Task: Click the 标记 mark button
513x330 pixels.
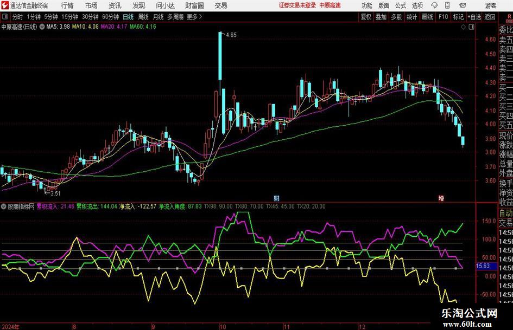Action: (458, 17)
